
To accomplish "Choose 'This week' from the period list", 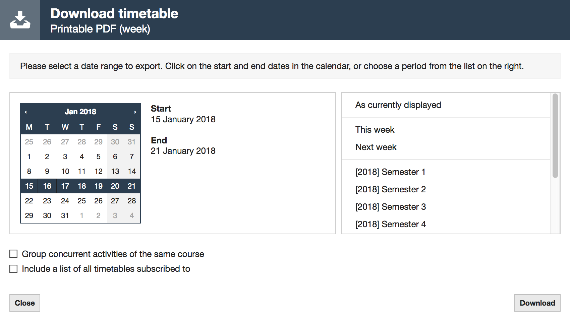I will [x=375, y=130].
